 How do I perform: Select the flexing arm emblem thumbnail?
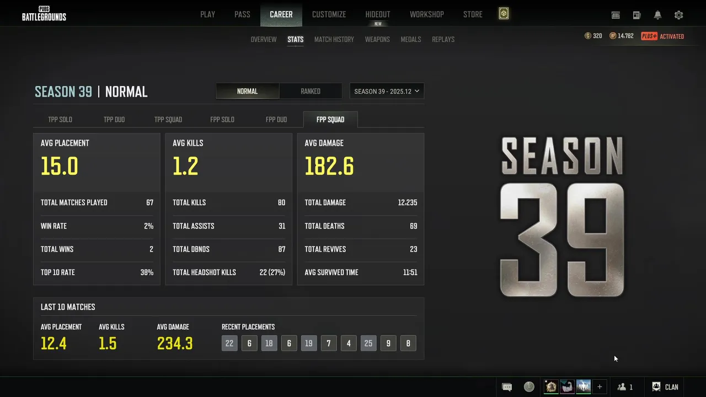click(x=567, y=387)
